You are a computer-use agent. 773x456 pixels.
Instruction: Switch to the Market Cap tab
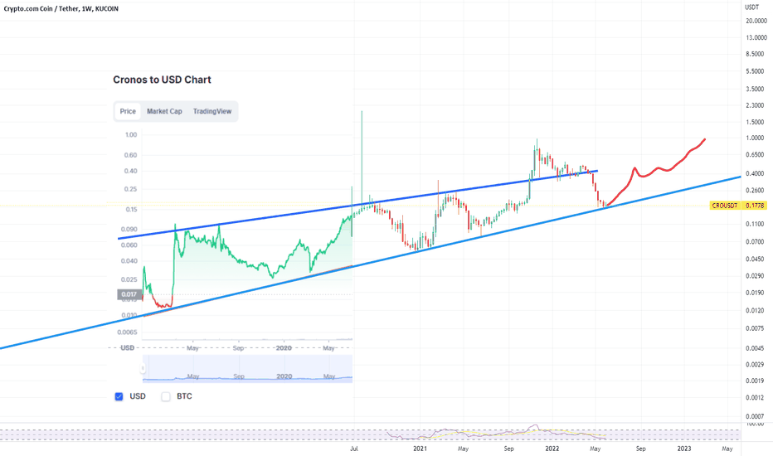click(x=164, y=111)
